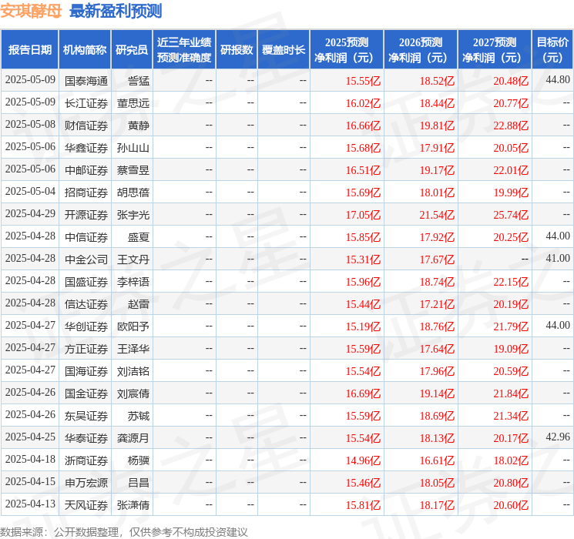Click the 安琪酵母 stock name in title
574x539 pixels.
point(31,11)
